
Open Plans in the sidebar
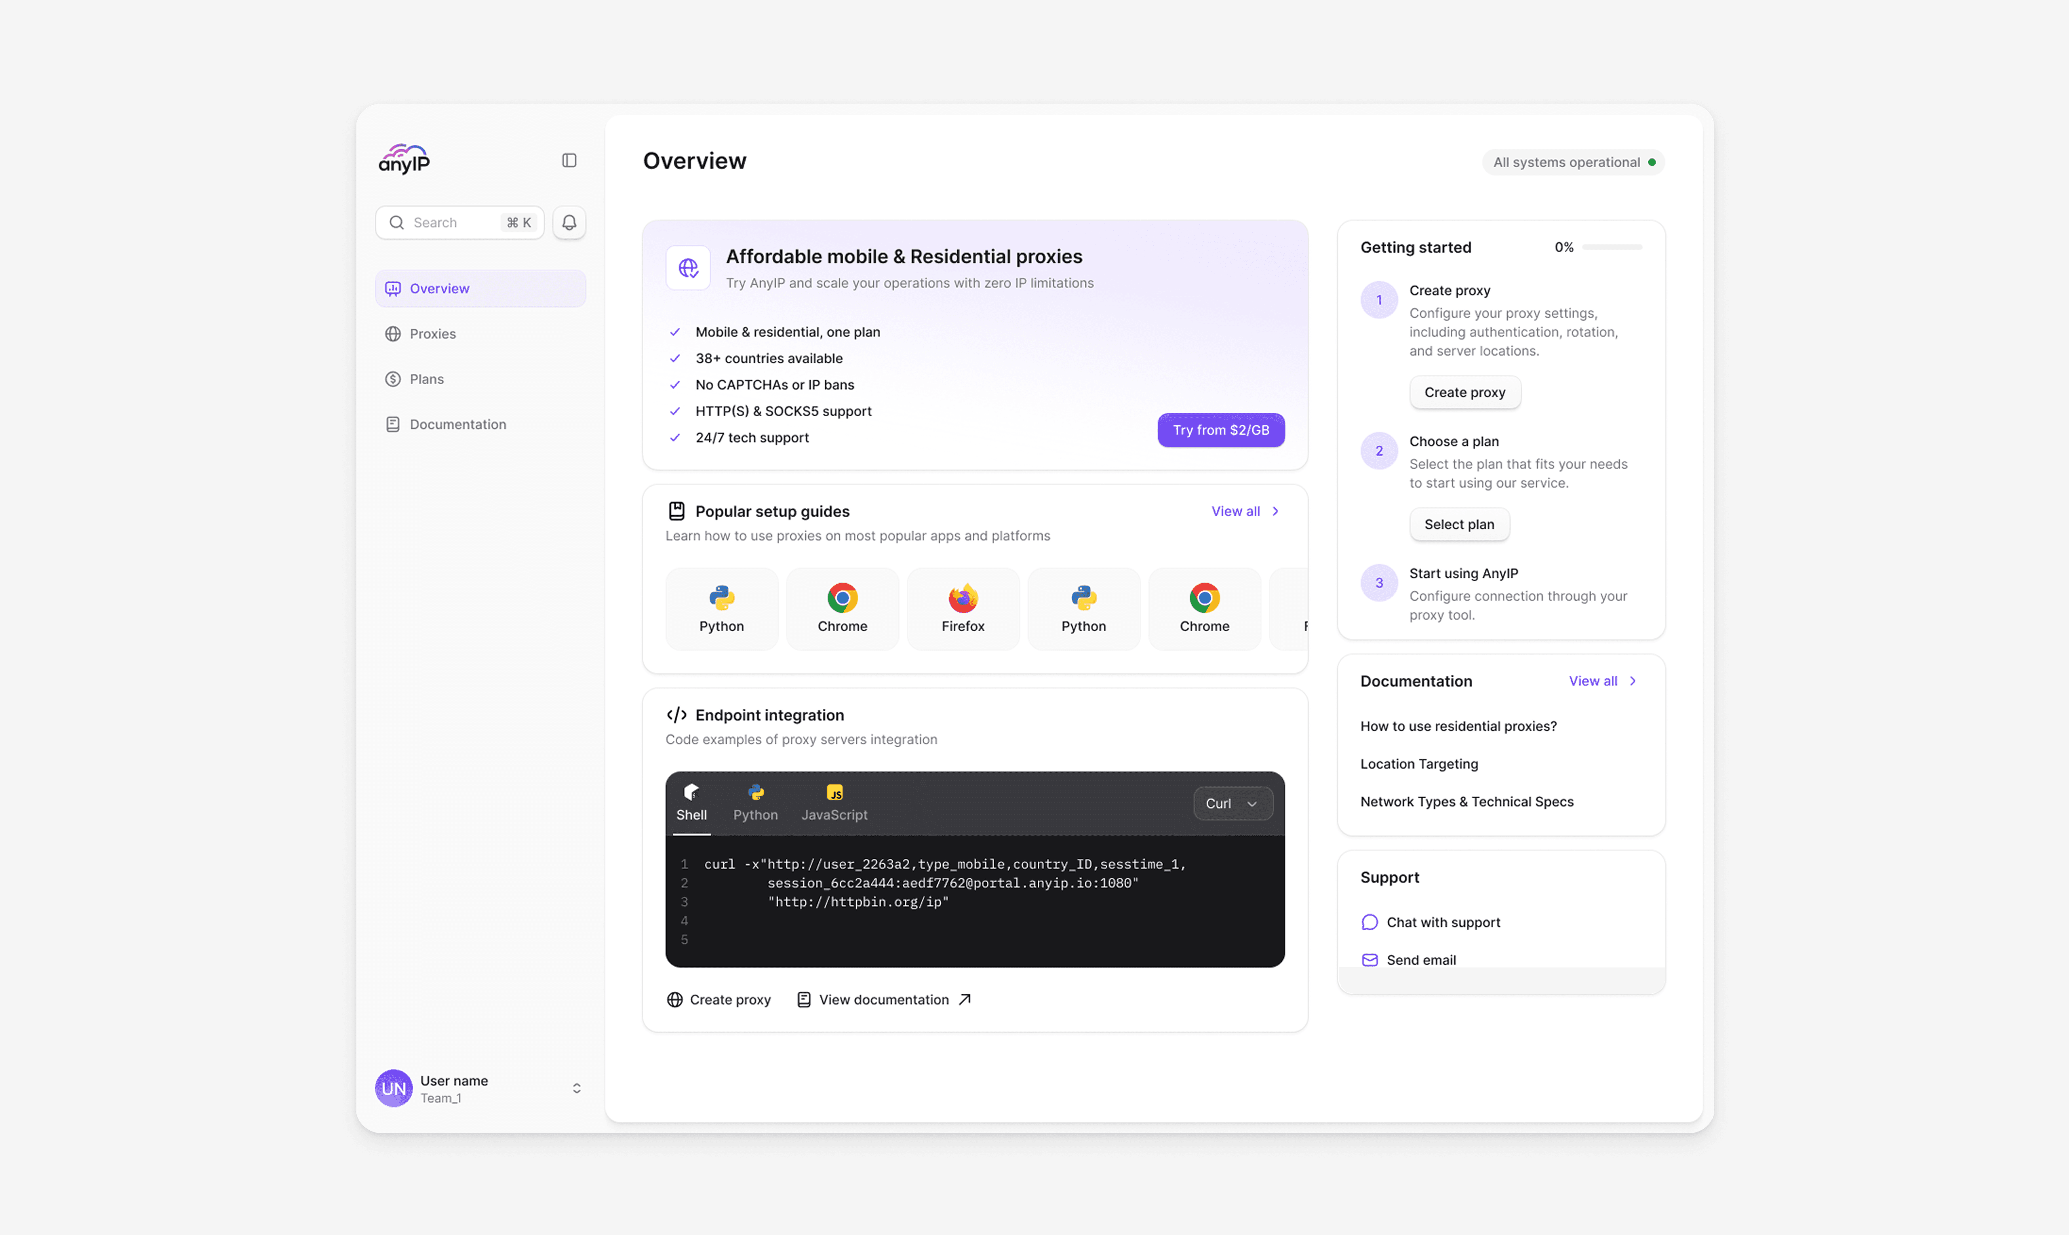pos(426,379)
